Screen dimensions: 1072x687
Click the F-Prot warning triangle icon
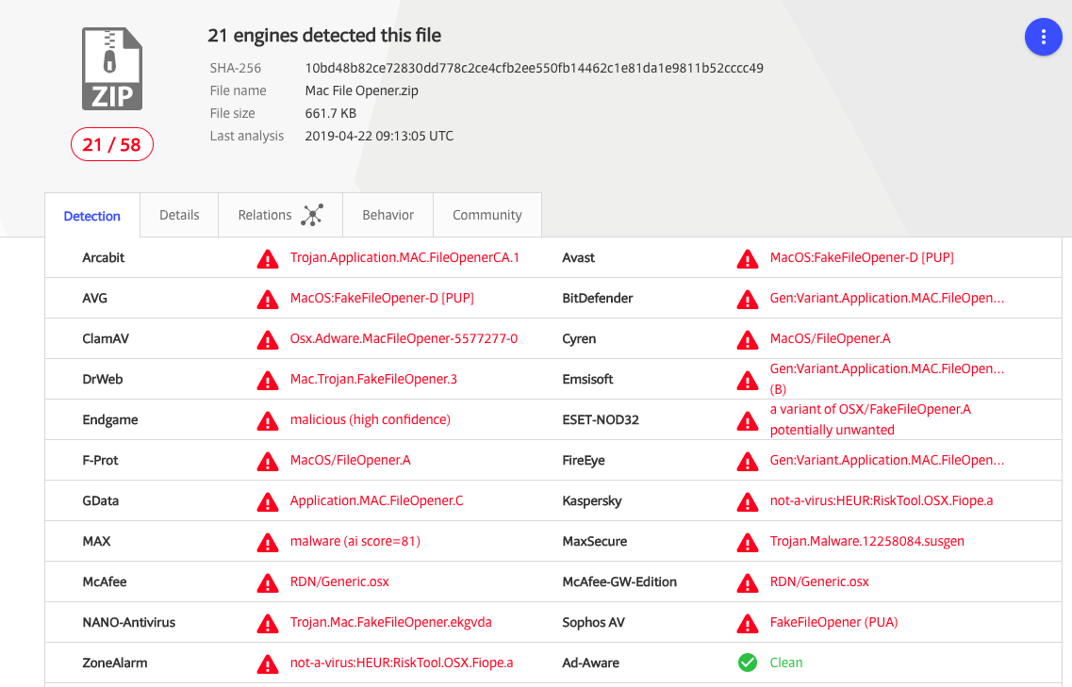click(x=268, y=462)
